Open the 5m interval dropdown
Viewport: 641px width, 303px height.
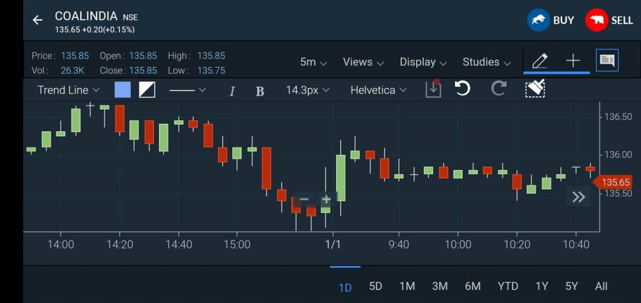[314, 62]
